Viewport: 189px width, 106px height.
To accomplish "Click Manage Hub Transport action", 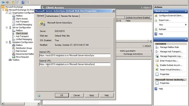I will coord(171,52).
